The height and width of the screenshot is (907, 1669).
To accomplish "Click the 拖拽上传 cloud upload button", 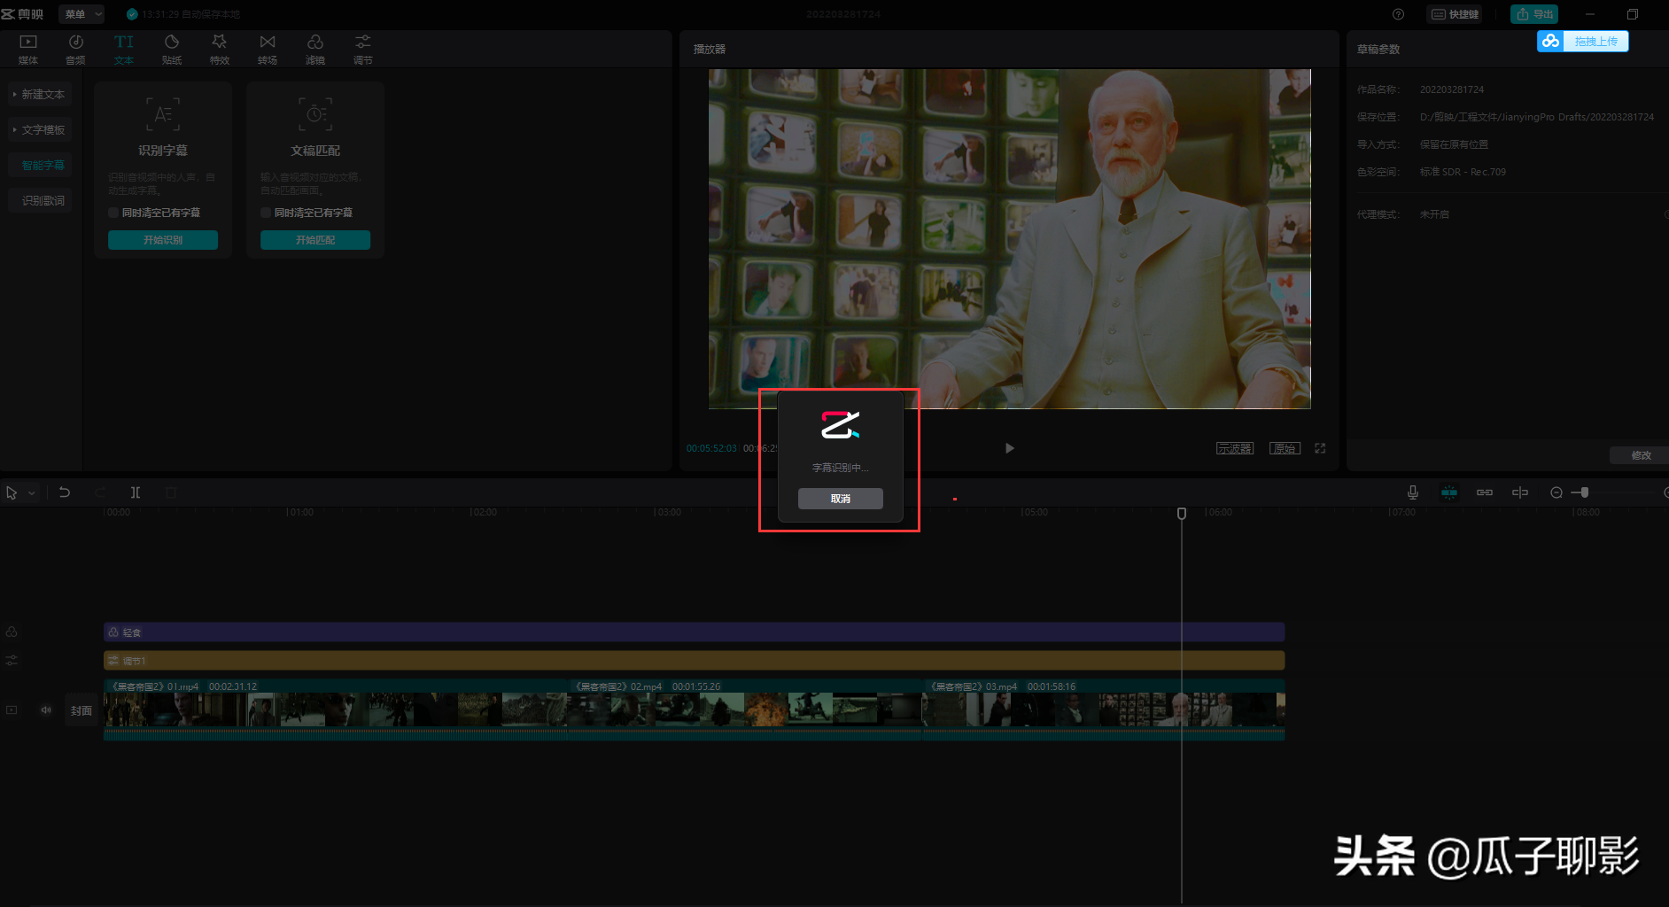I will pyautogui.click(x=1582, y=41).
